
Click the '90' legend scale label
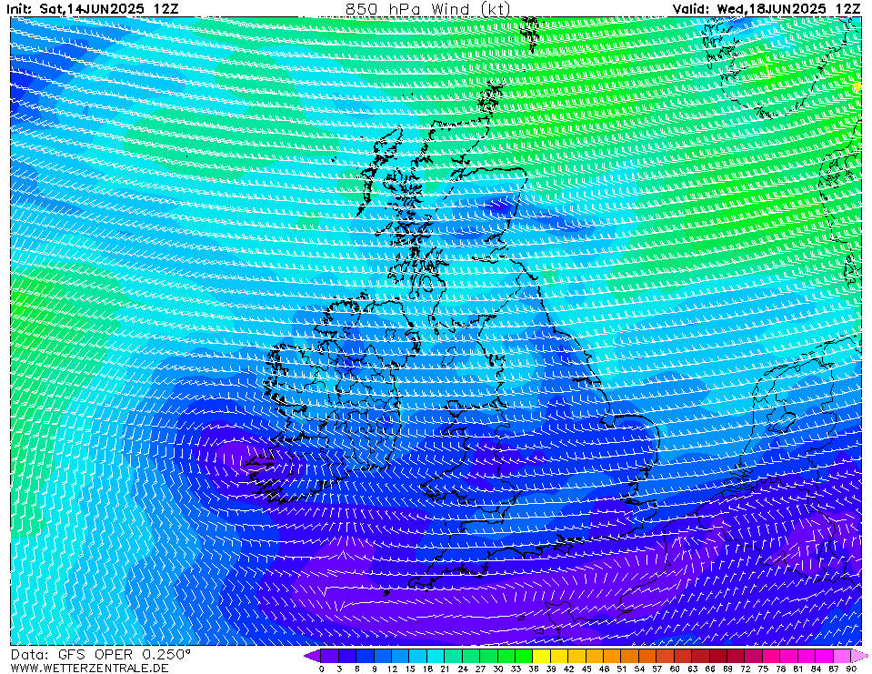(851, 669)
